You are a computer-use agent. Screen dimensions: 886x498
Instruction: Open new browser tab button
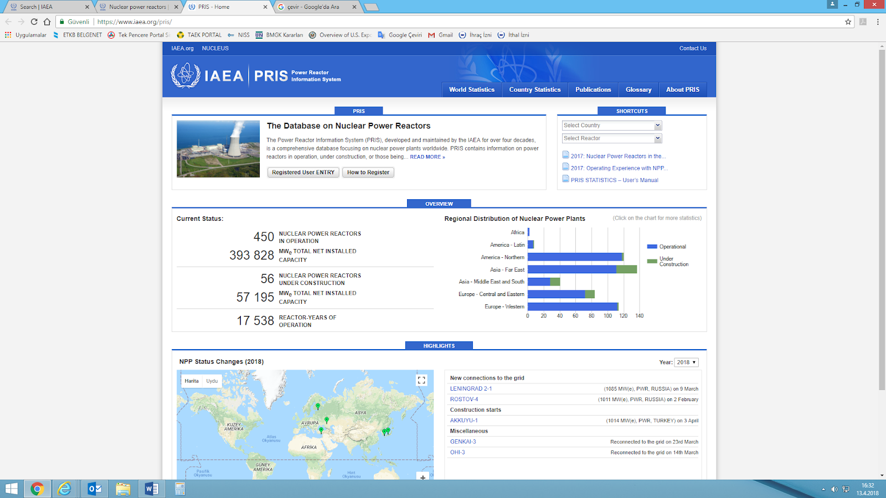pos(371,7)
